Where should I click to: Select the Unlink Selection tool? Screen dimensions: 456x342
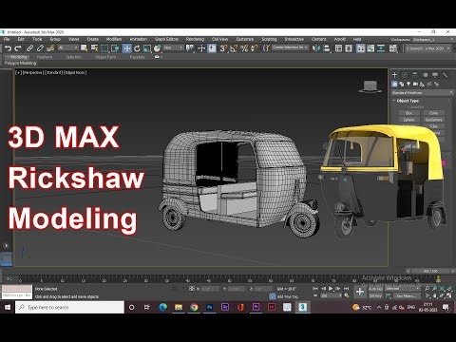[x=40, y=48]
